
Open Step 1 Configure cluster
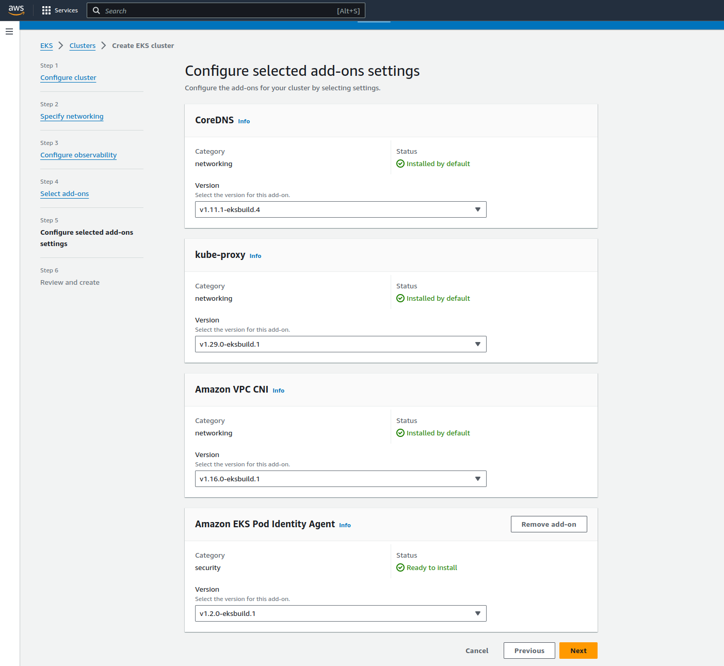point(68,77)
